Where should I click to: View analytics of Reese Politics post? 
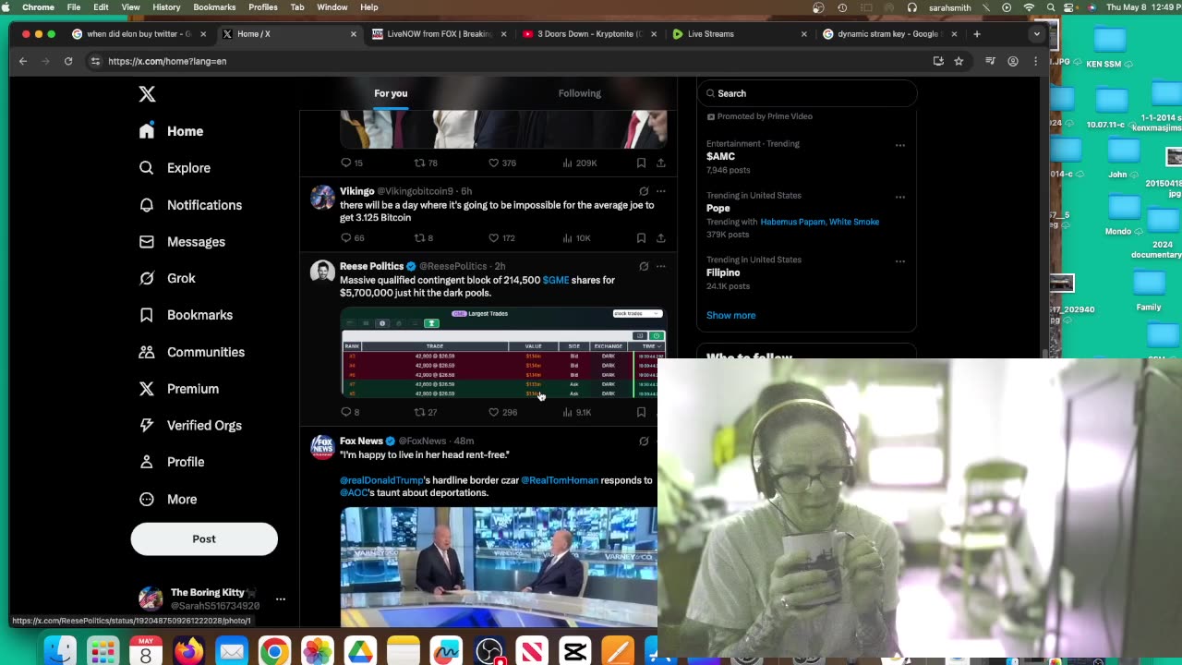(x=577, y=412)
